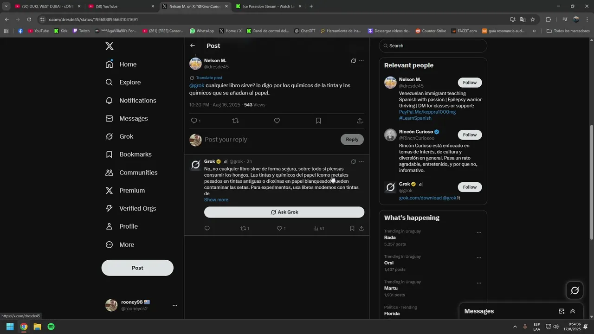Reload the page
594x334 pixels.
point(29,19)
